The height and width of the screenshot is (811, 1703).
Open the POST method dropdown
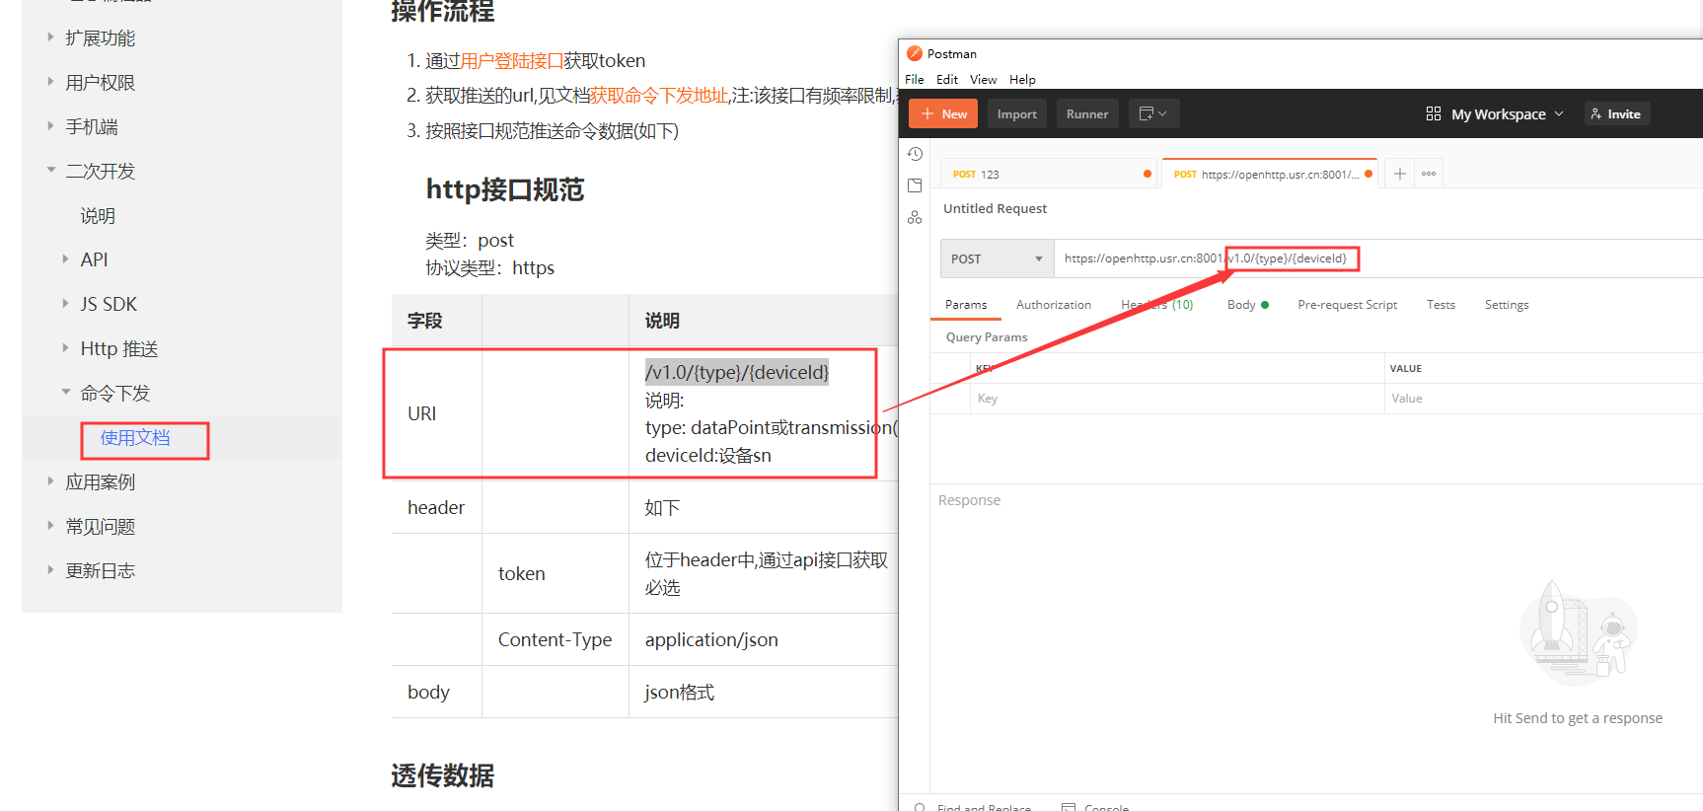997,258
